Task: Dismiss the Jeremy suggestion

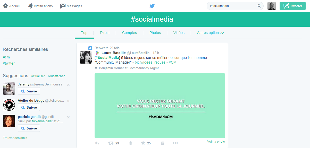Action: point(68,85)
